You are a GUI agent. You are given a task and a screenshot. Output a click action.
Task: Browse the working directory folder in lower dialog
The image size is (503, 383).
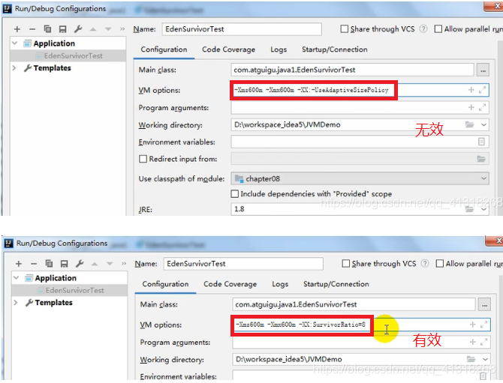coord(471,359)
